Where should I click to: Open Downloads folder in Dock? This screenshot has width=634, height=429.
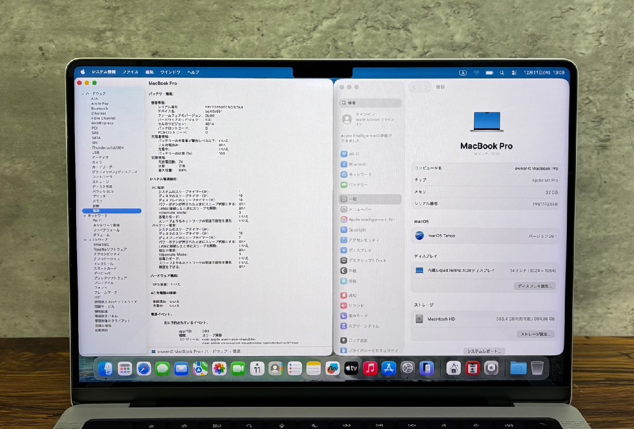click(518, 368)
